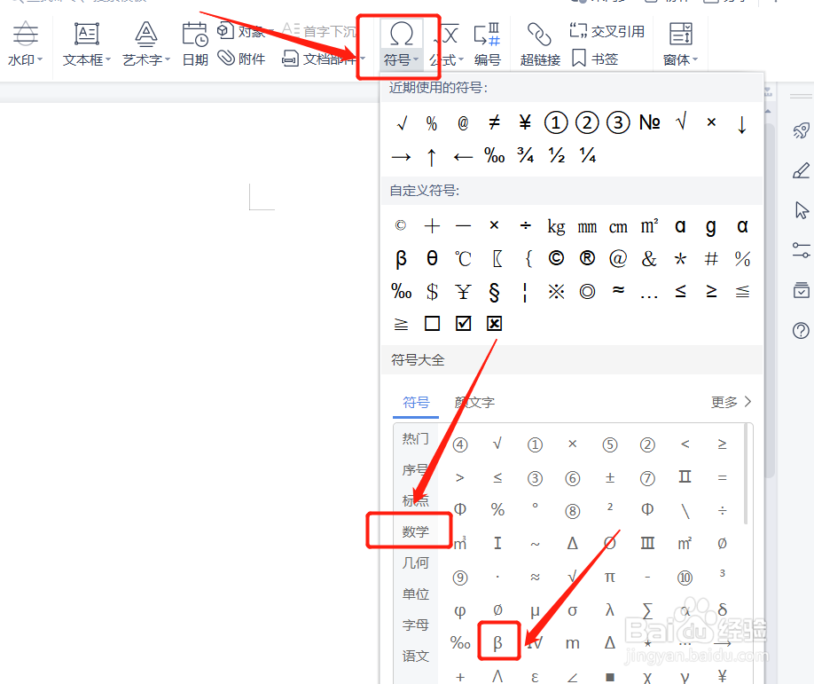Insert custom symbol kg
This screenshot has height=684, width=814.
(x=556, y=227)
